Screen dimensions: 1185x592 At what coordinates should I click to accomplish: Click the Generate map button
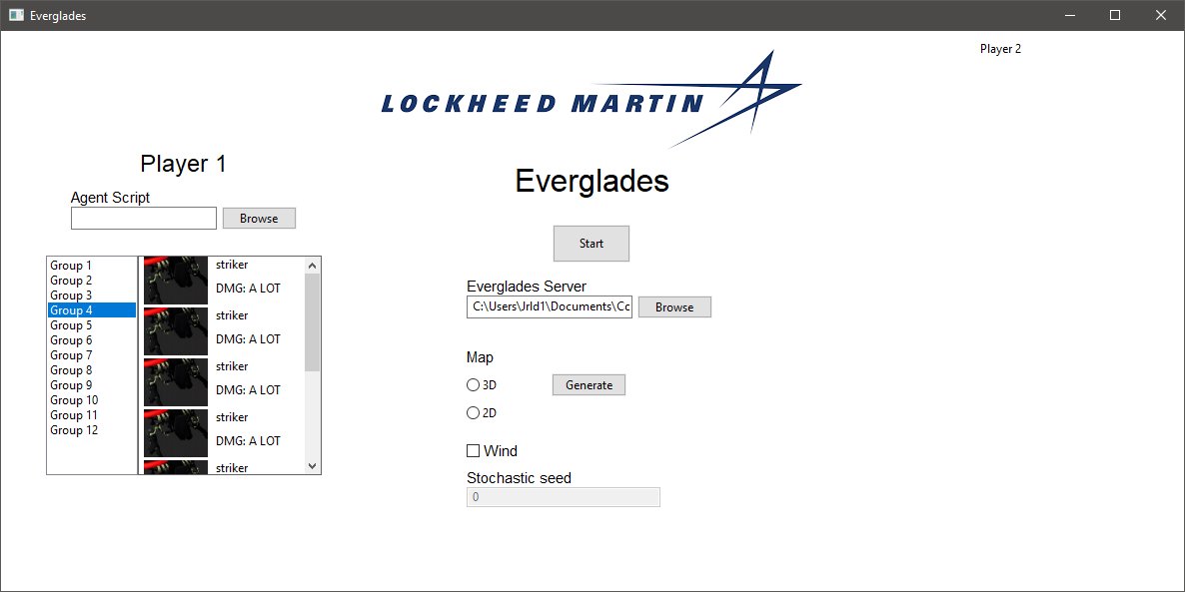pyautogui.click(x=589, y=385)
